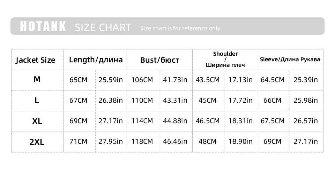The width and height of the screenshot is (335, 173).
Task: Click the Sleeve/Длина Рукава header
Action: (x=290, y=59)
